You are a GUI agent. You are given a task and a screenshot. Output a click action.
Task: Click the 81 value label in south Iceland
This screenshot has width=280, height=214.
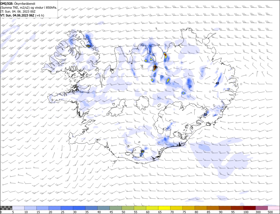tap(143, 152)
